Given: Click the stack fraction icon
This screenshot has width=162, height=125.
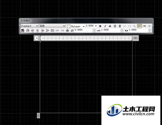Looking at the screenshot, I should [134, 26].
